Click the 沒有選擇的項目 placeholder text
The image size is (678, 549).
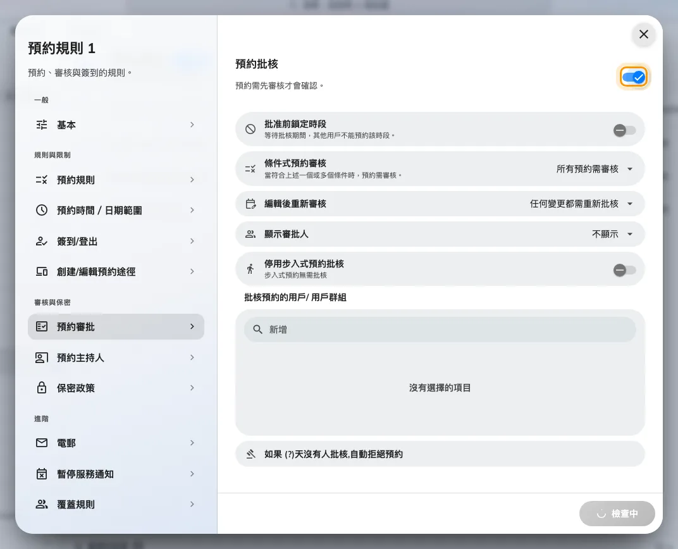[440, 388]
